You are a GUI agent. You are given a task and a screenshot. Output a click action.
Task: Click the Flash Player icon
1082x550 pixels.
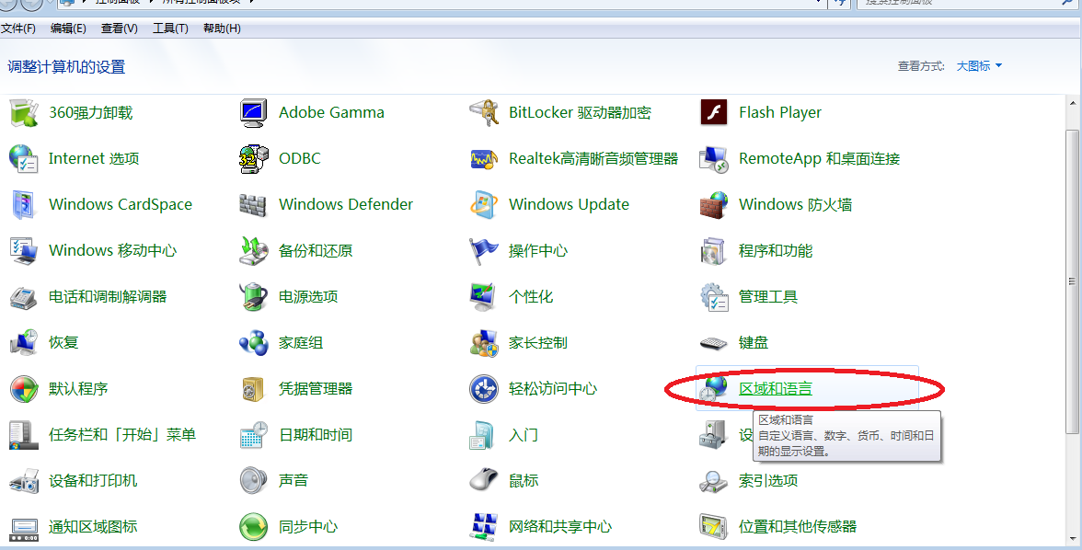pos(714,112)
